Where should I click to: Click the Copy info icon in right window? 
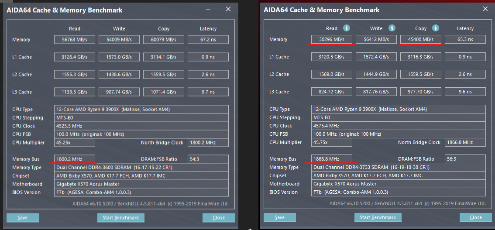coord(436,28)
